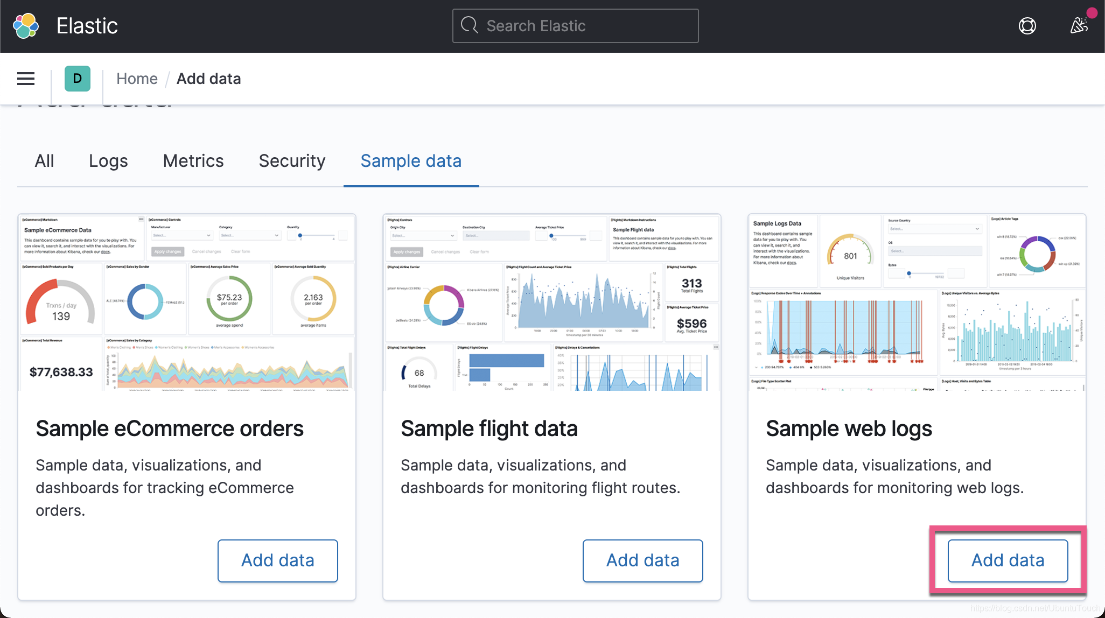Select the Security tab
Screen dimensions: 1105x618
point(292,161)
